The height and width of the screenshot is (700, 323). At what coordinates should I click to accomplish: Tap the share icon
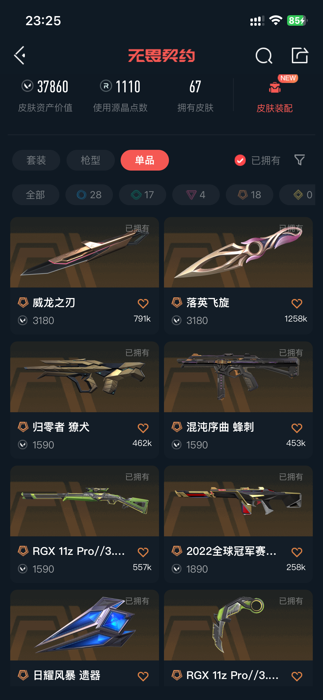pyautogui.click(x=300, y=55)
